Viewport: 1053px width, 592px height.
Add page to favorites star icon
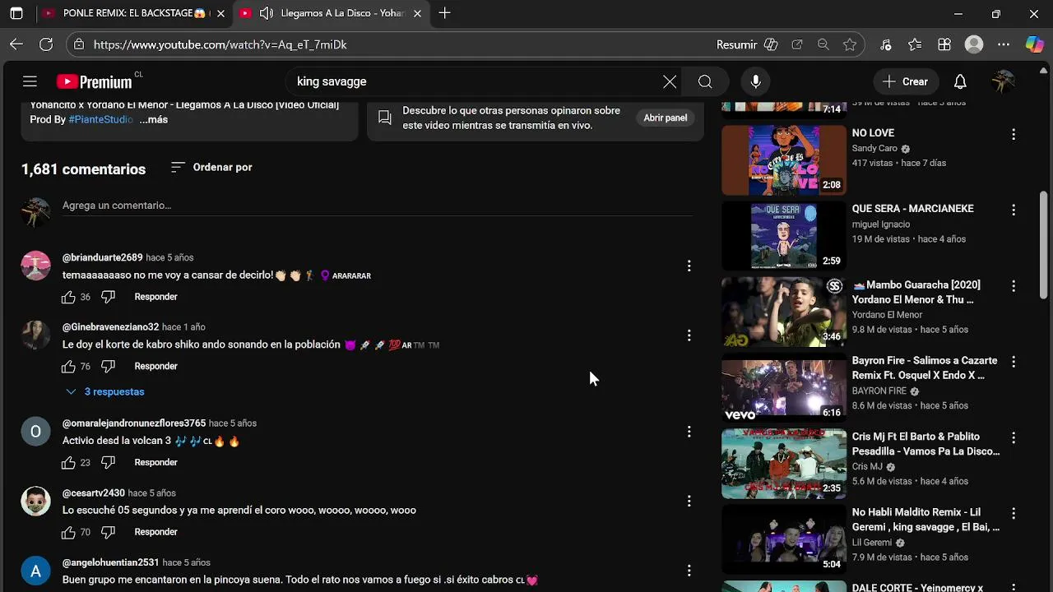(850, 44)
